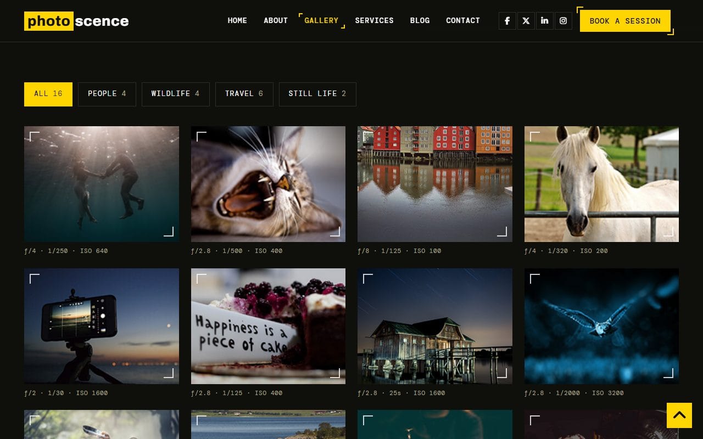Go to the Contact page
Screen dimensions: 703x439
(463, 20)
